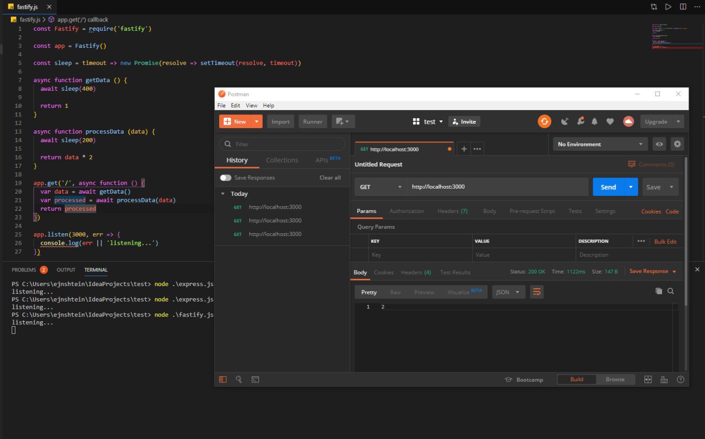
Task: Select the Browse mode toggle in footer
Action: point(615,380)
